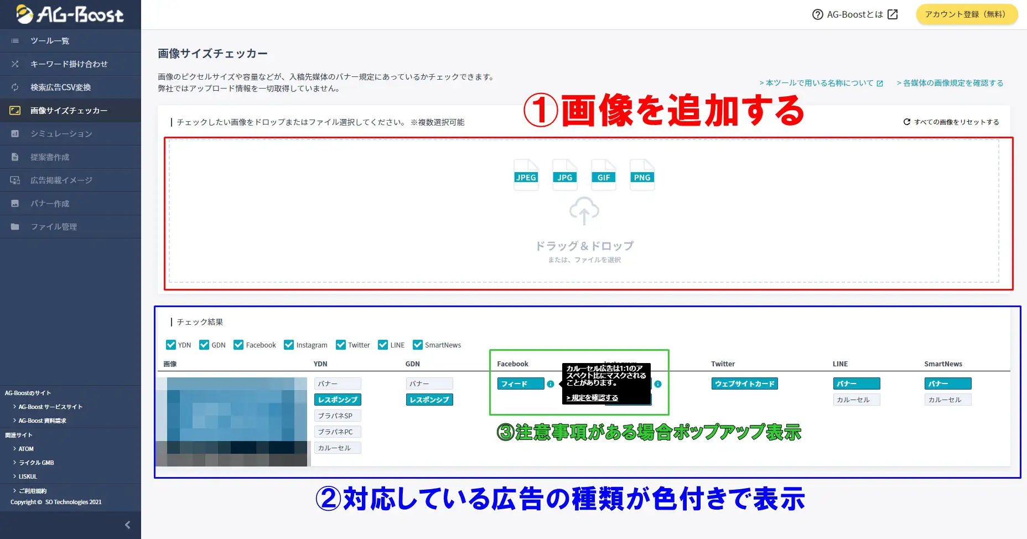Select シミュレーション from the sidebar menu
Screen dimensions: 1027x539
point(61,134)
